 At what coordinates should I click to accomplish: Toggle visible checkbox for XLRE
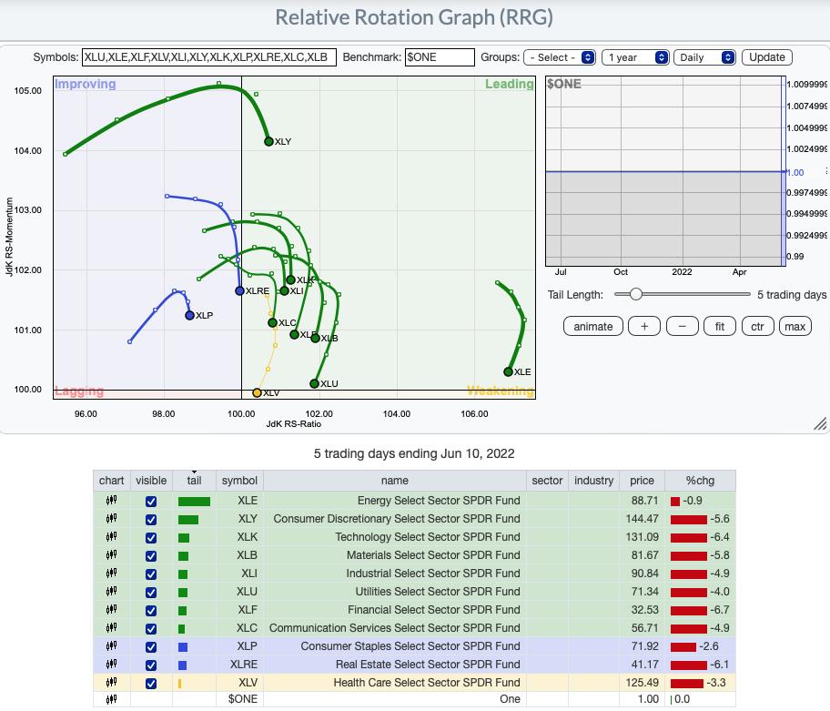151,665
